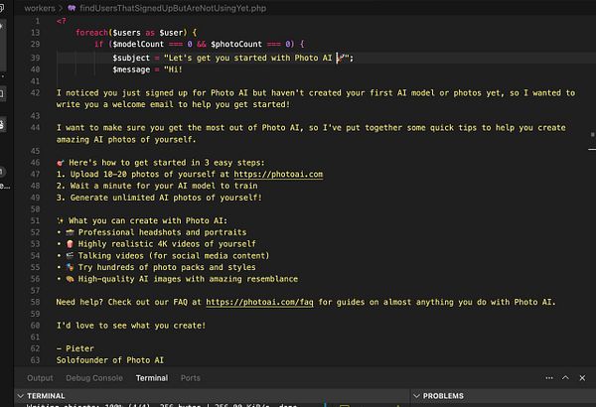
Task: Click the "I want to make sure" line
Action: [x=311, y=133]
